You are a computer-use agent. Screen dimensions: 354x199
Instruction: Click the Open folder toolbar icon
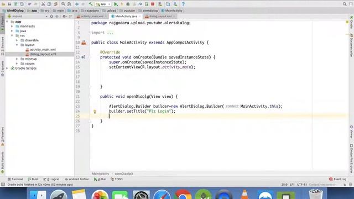coord(3,4)
